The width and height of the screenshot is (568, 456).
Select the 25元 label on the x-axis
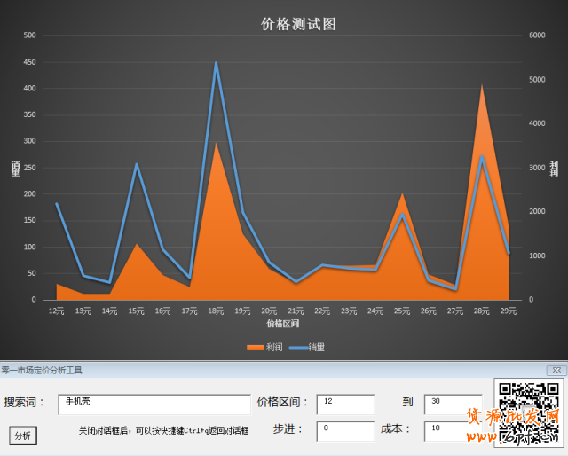pos(402,311)
